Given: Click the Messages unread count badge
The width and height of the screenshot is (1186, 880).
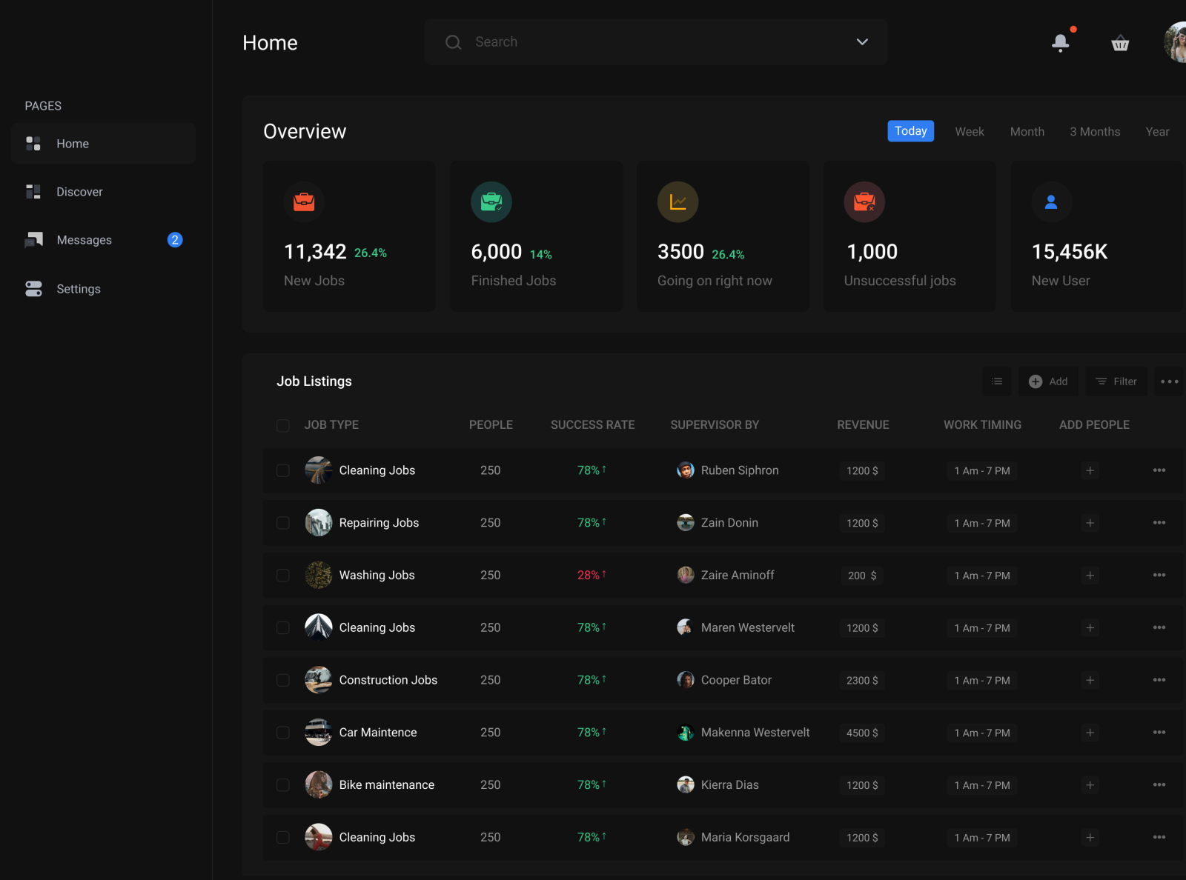Looking at the screenshot, I should tap(174, 239).
